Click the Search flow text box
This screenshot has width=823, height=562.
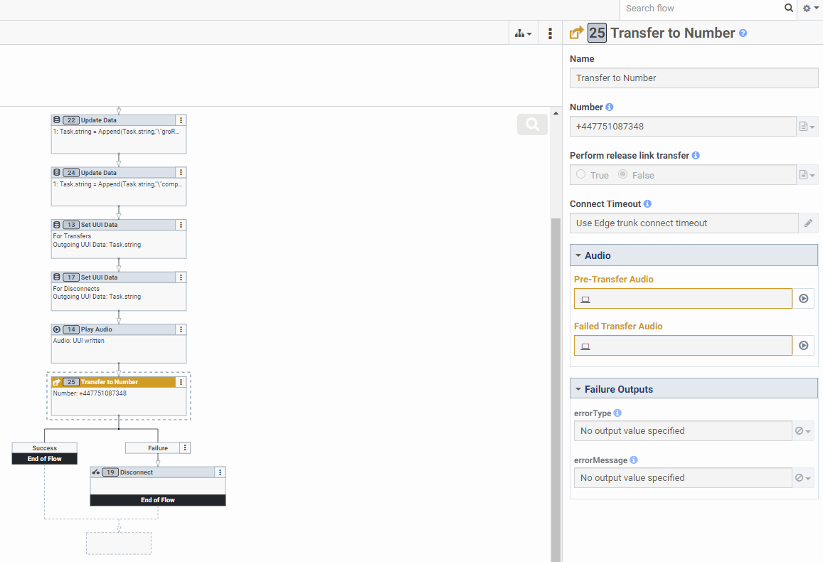[701, 9]
